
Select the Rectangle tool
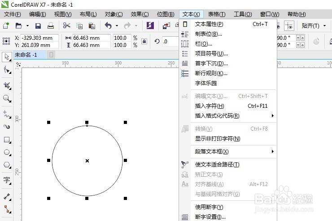click(x=7, y=140)
